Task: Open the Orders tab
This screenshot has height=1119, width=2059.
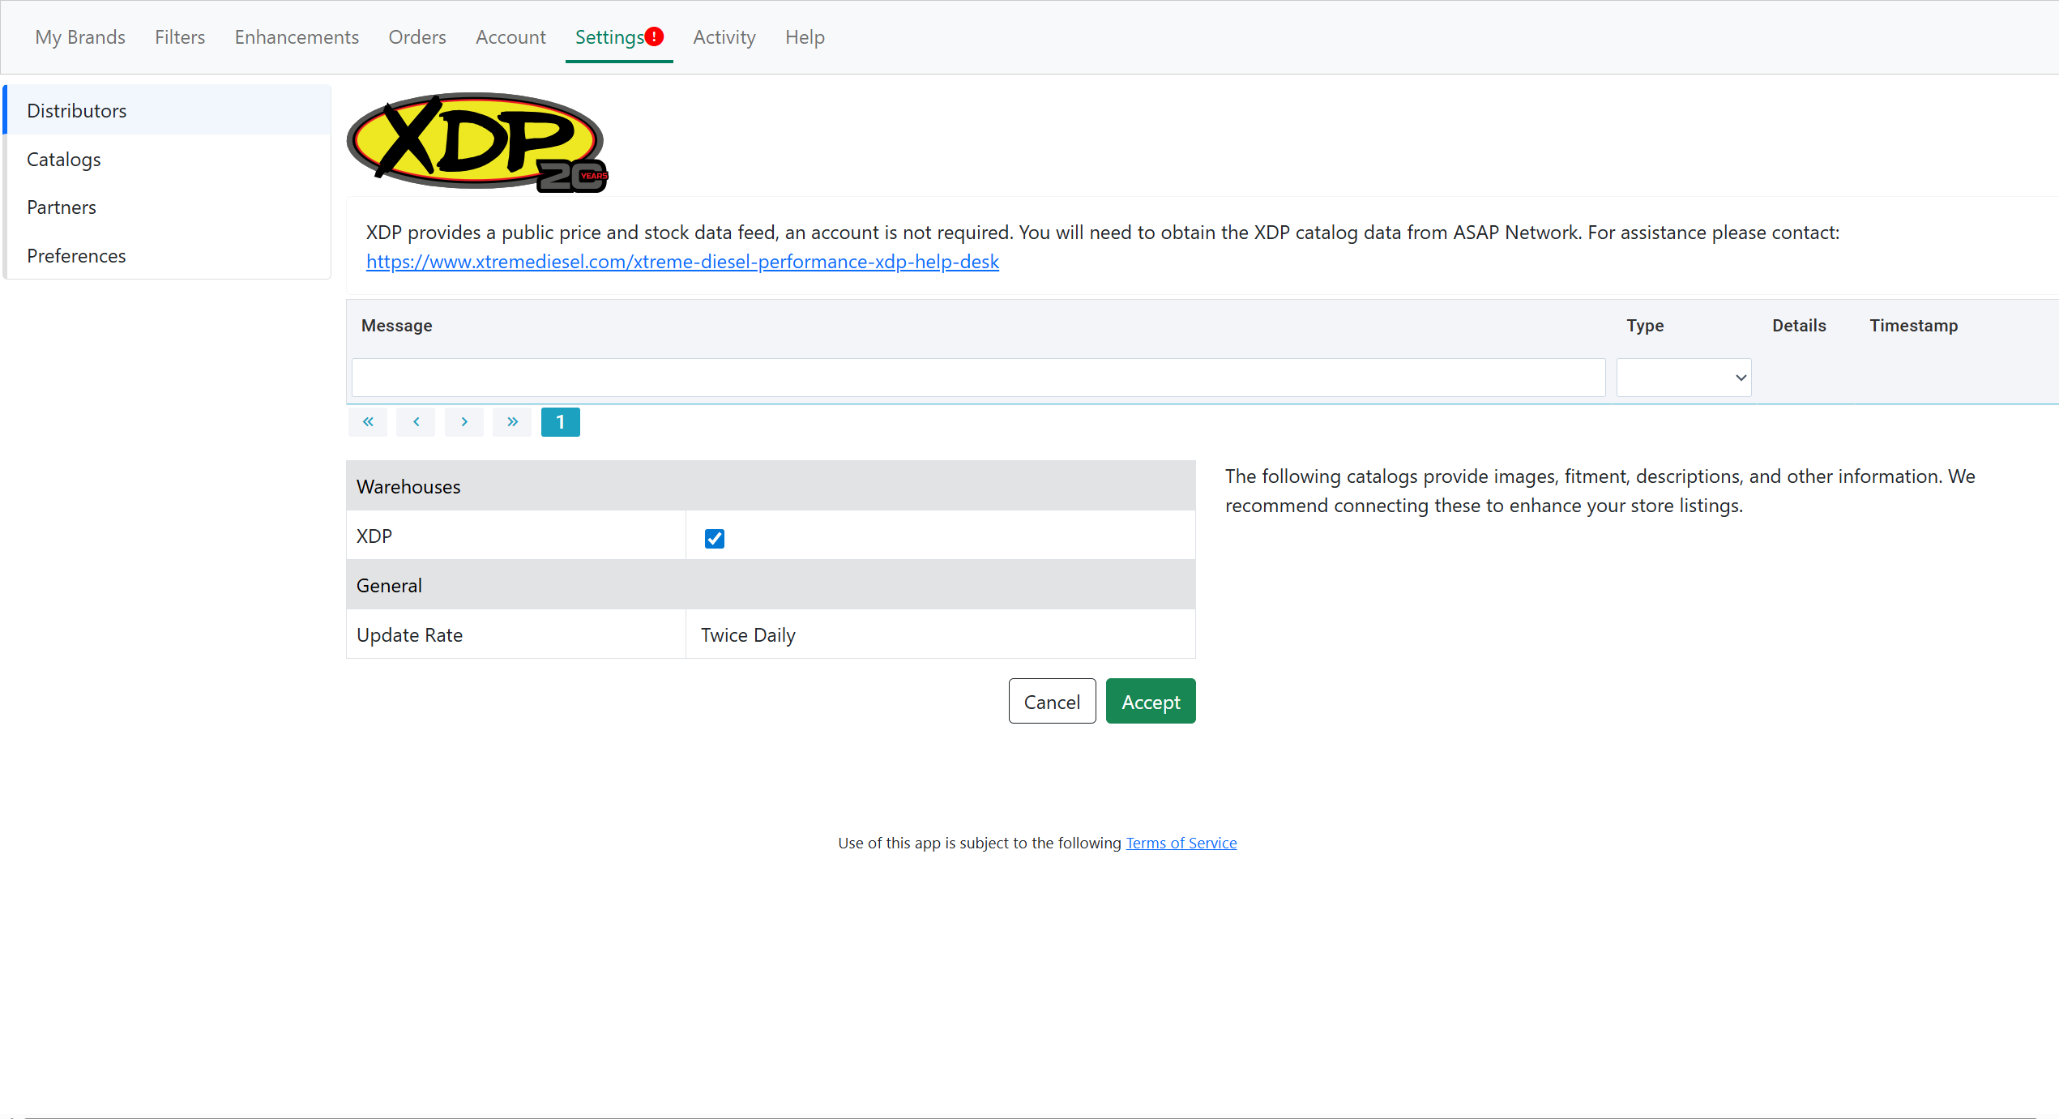Action: coord(416,37)
